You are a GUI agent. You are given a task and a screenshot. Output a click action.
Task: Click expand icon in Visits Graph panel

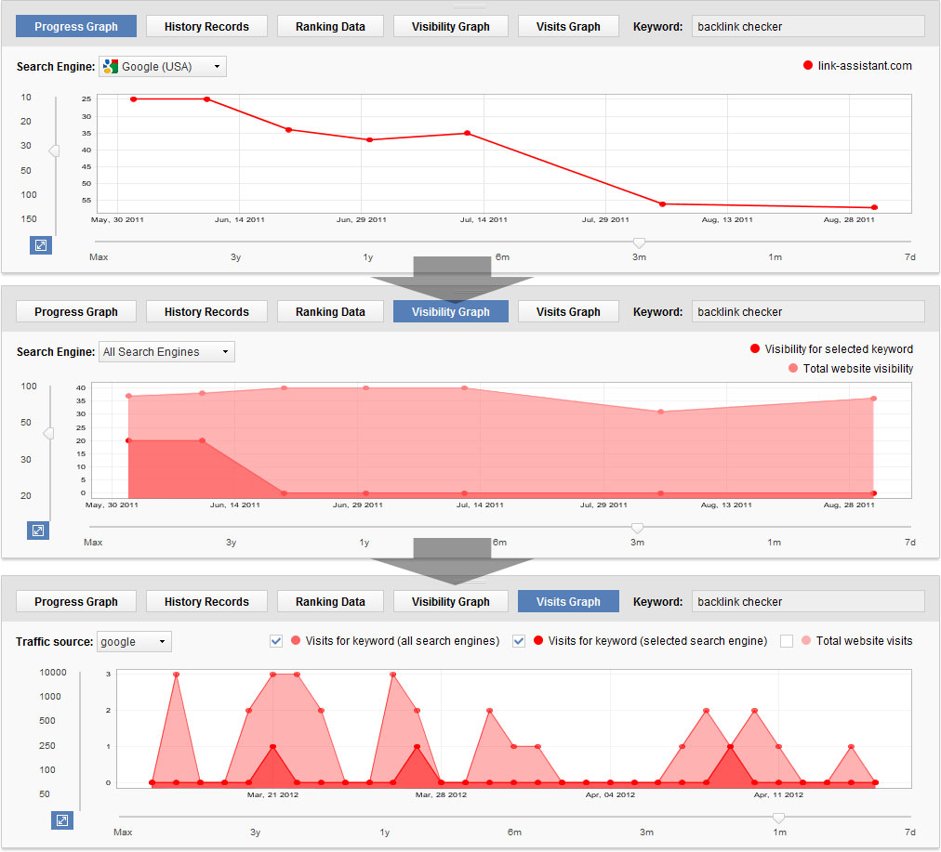pyautogui.click(x=61, y=820)
